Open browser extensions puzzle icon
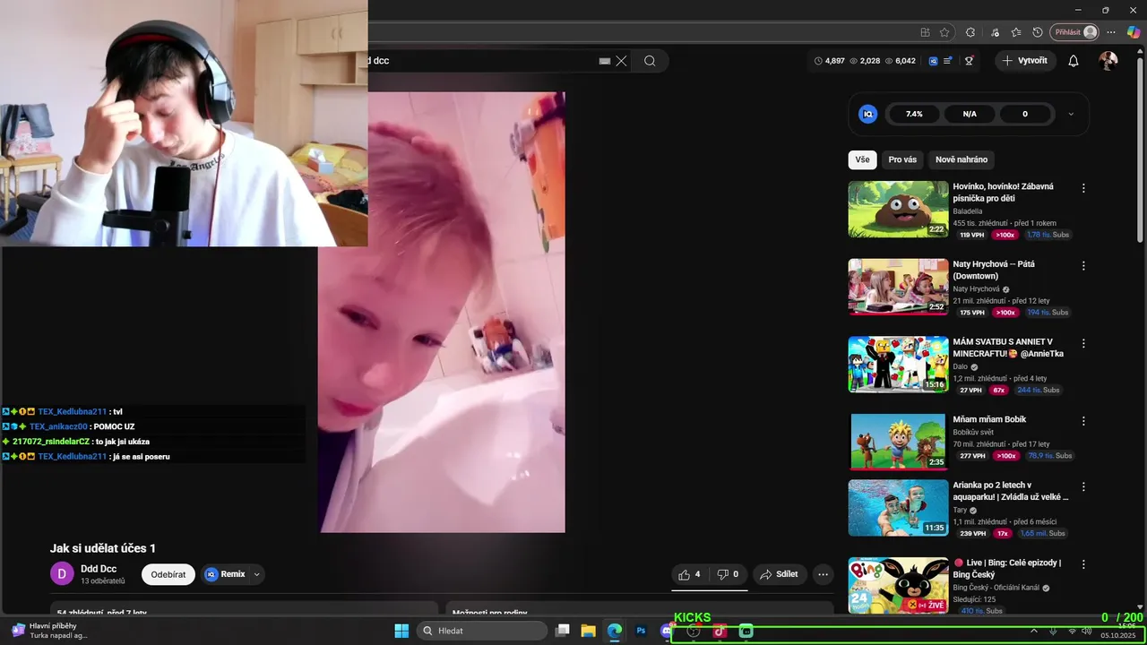The width and height of the screenshot is (1147, 645). point(970,32)
